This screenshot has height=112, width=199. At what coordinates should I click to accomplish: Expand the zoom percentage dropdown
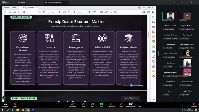(x=84, y=12)
